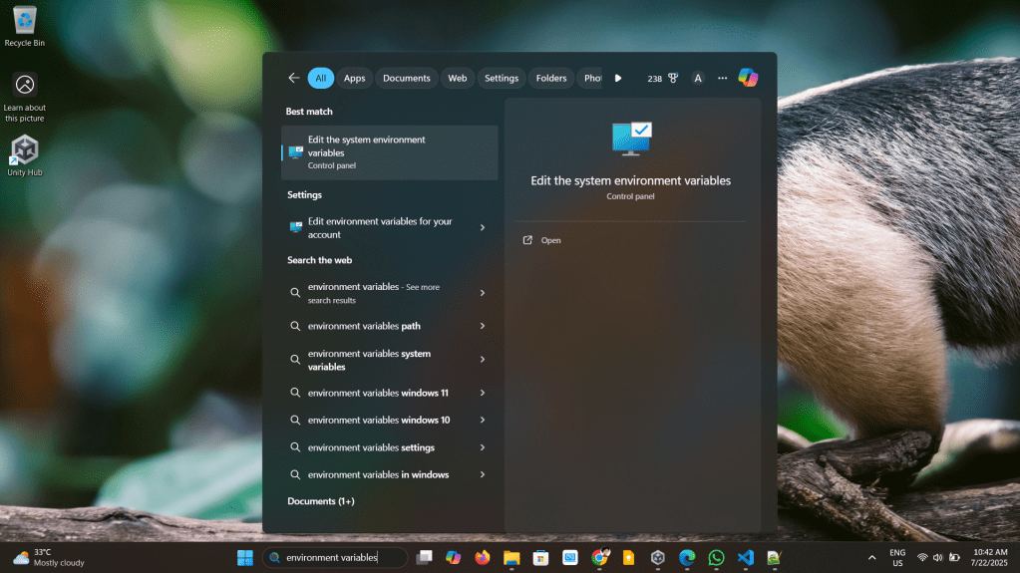Expand 'Edit environment variables for your account' chevron
The height and width of the screenshot is (573, 1020).
point(483,227)
